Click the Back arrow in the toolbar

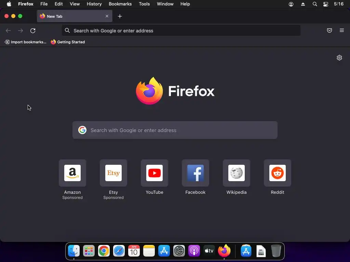point(8,30)
